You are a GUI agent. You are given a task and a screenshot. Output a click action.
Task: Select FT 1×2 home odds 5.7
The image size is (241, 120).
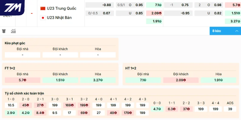[x=23, y=80]
